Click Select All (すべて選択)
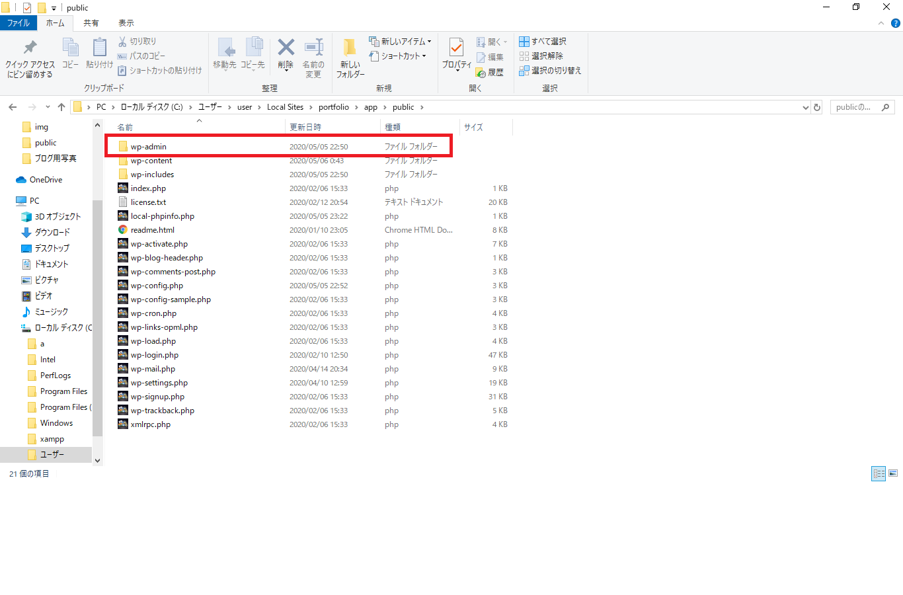 tap(543, 41)
